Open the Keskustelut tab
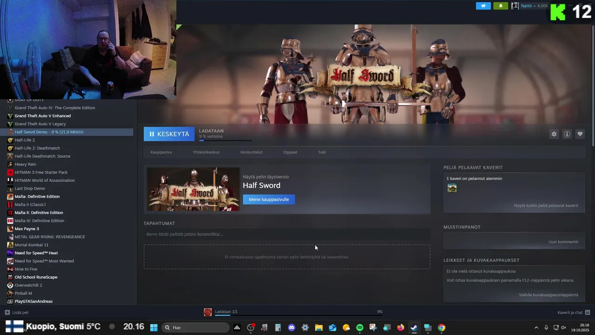Image resolution: width=595 pixels, height=335 pixels. (x=251, y=152)
